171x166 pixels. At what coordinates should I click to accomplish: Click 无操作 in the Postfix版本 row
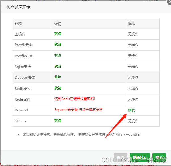133,45
